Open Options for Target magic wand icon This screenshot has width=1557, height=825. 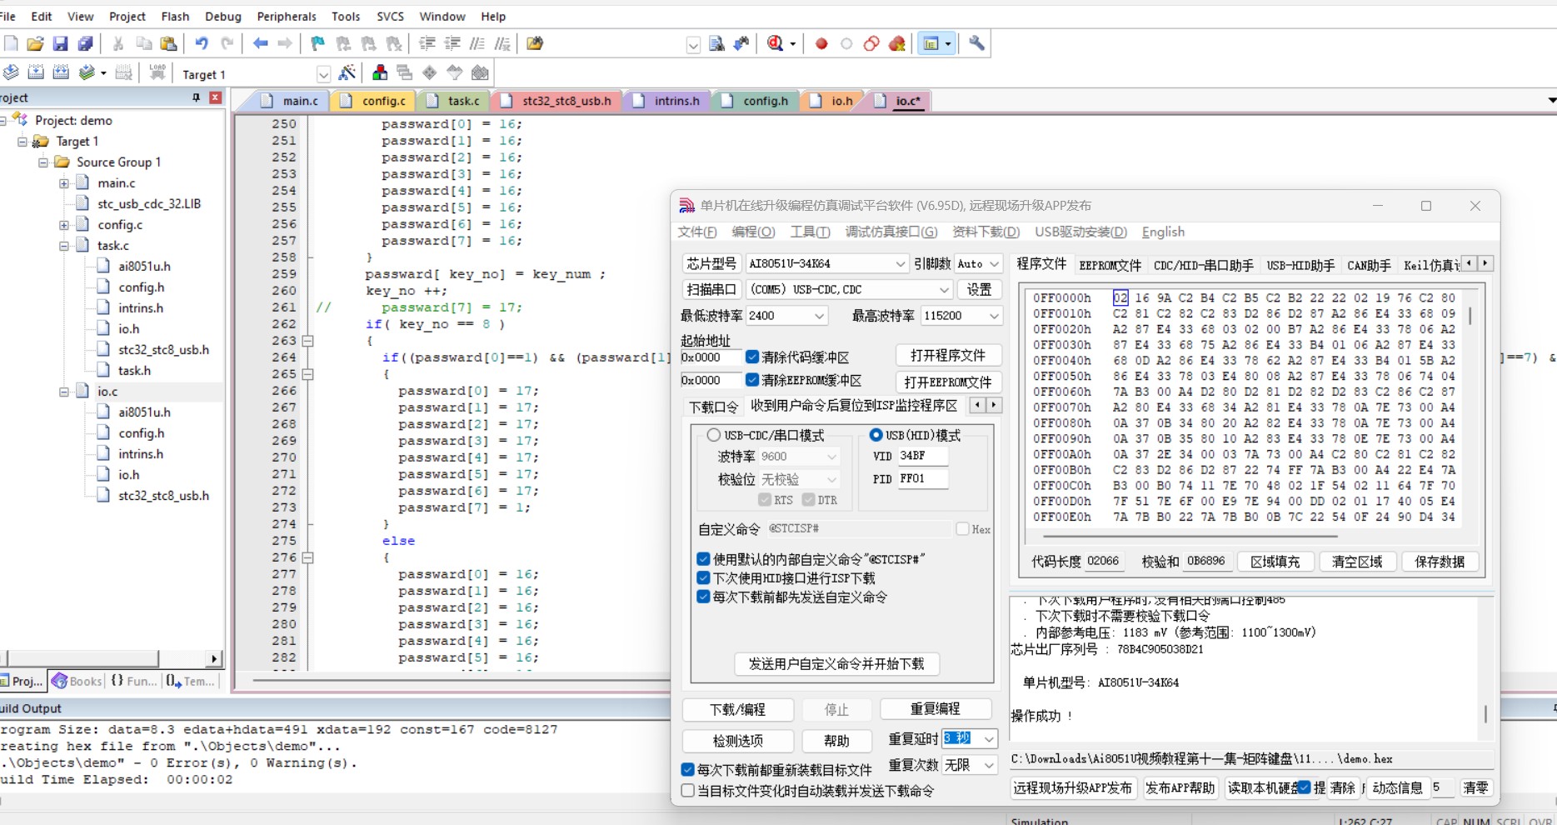click(x=347, y=72)
